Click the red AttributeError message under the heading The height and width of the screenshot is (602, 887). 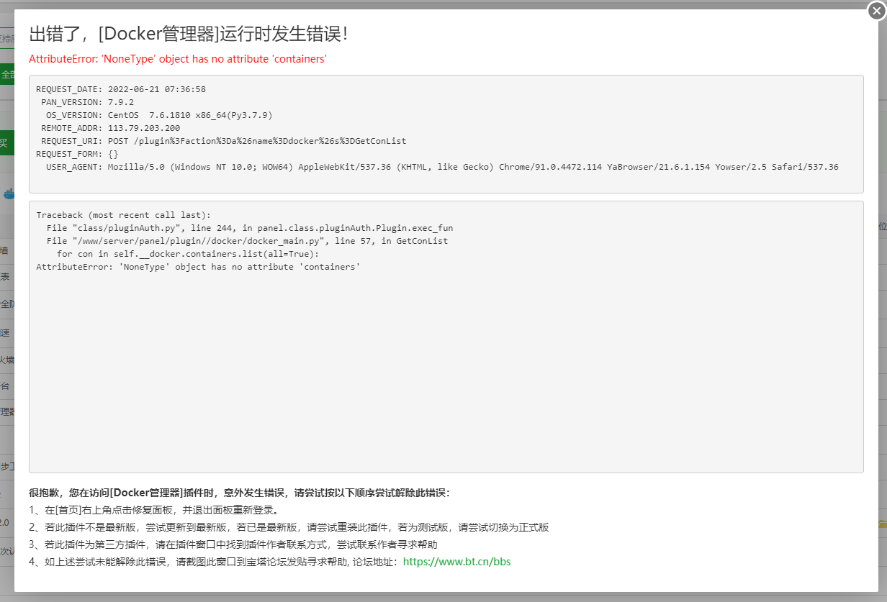coord(178,59)
